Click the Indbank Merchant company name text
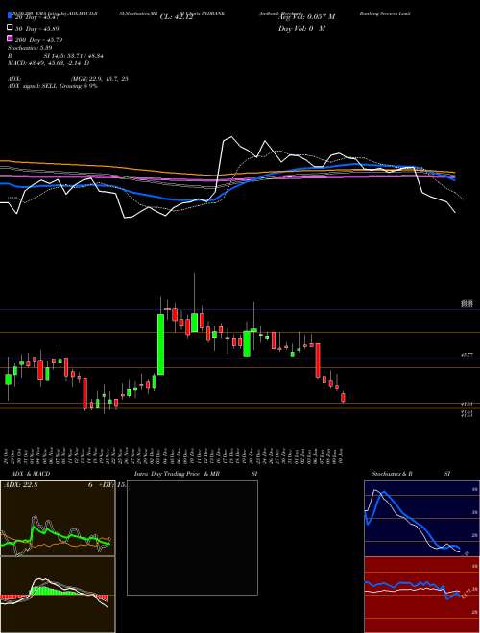This screenshot has height=633, width=480. pyautogui.click(x=281, y=13)
